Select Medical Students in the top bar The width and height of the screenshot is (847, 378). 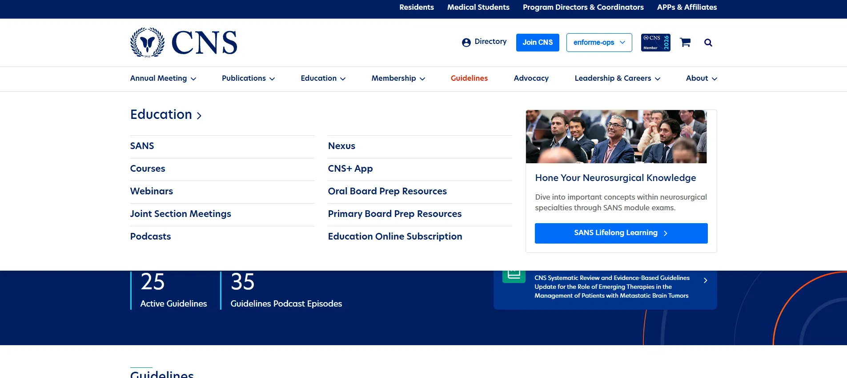478,7
